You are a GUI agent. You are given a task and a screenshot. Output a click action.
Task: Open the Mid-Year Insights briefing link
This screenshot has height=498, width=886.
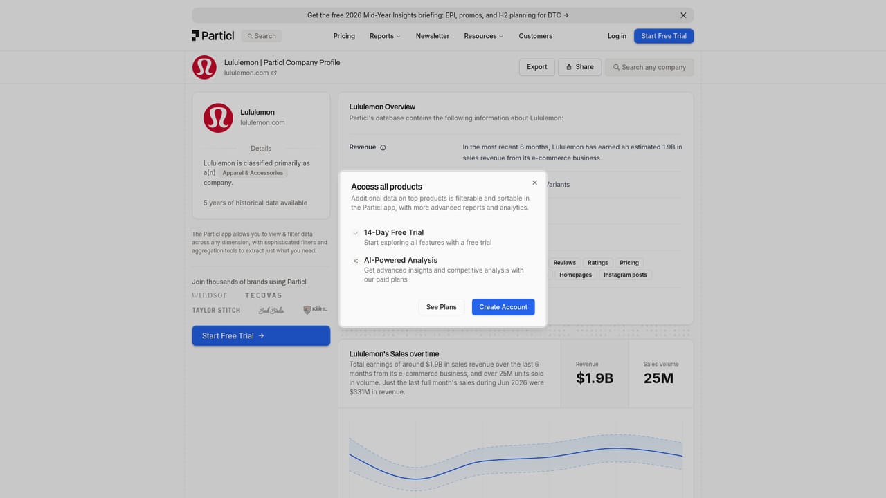coord(438,15)
